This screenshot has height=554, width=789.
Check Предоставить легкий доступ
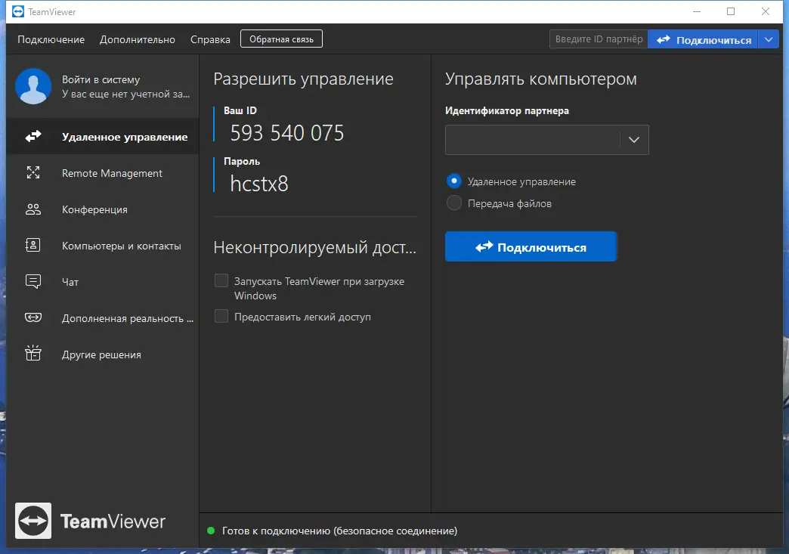click(221, 317)
